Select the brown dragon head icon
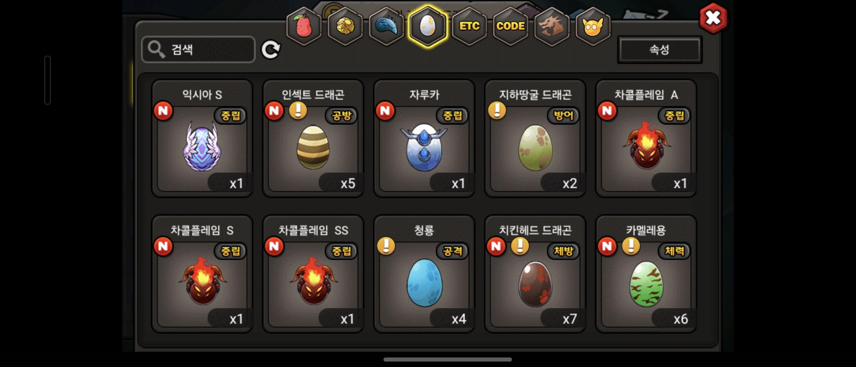856x367 pixels. (x=552, y=26)
